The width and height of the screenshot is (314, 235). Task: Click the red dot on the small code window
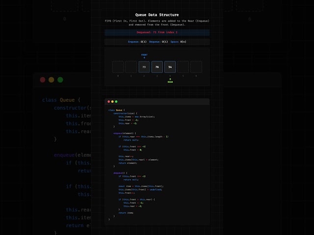coord(109,102)
